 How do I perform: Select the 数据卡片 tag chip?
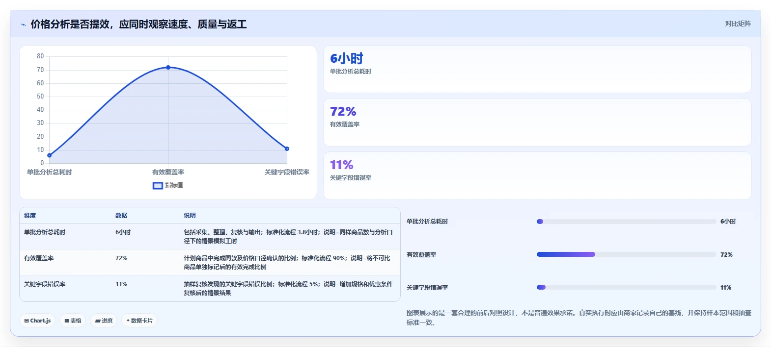click(139, 321)
